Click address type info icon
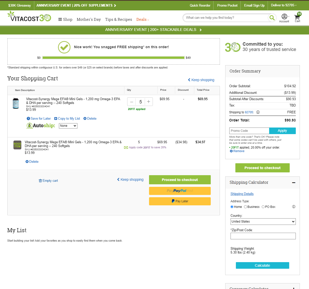The height and width of the screenshot is (289, 309). (294, 207)
